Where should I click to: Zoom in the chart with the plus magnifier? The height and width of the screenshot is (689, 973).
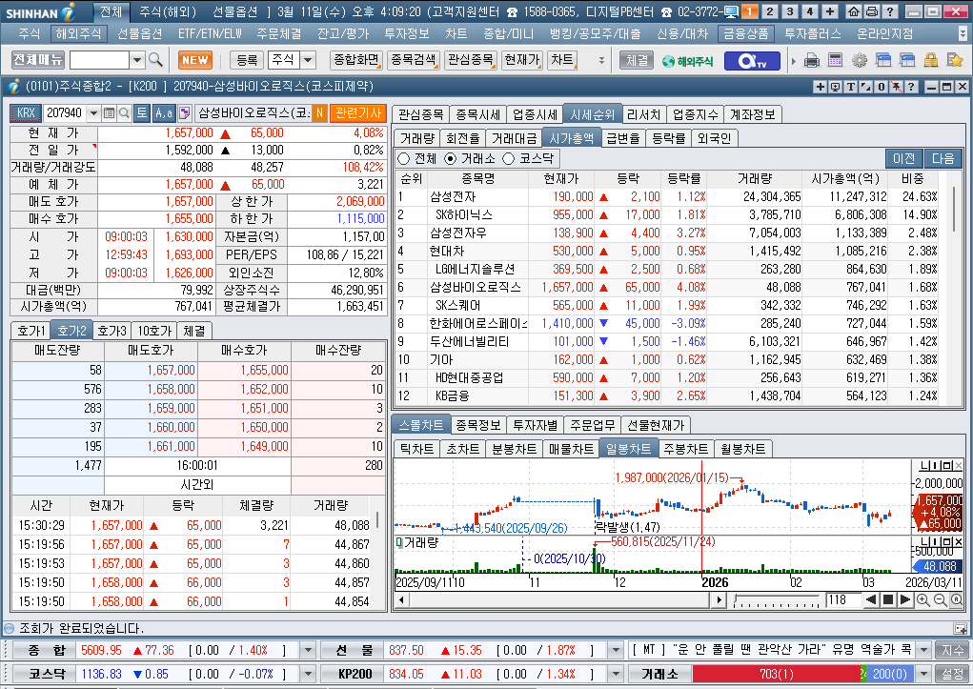point(922,599)
